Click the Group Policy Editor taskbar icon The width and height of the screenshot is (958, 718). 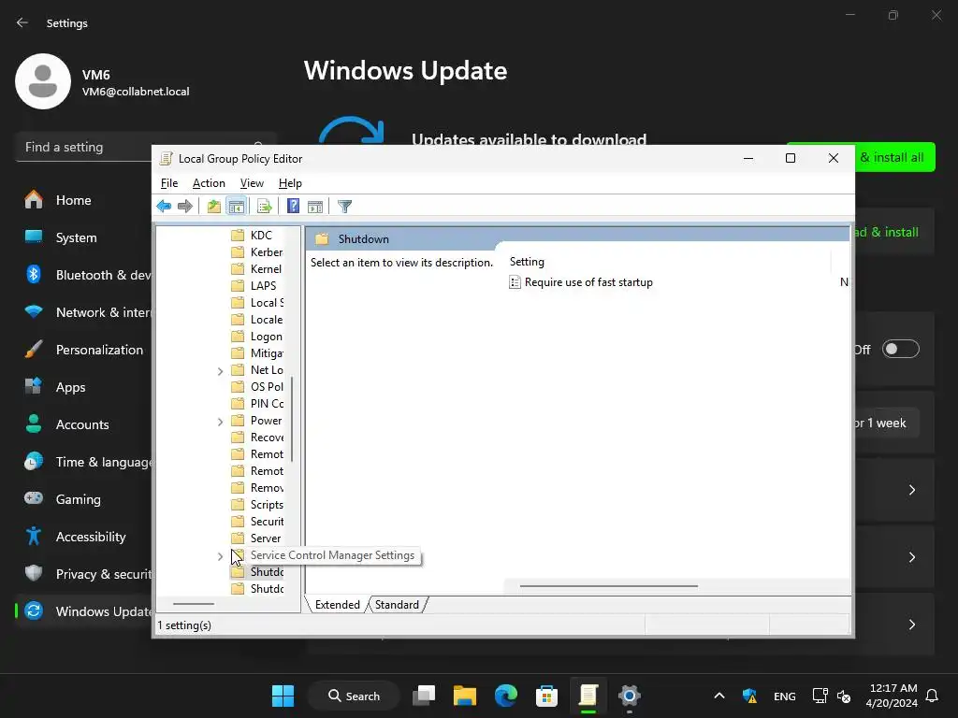(588, 696)
